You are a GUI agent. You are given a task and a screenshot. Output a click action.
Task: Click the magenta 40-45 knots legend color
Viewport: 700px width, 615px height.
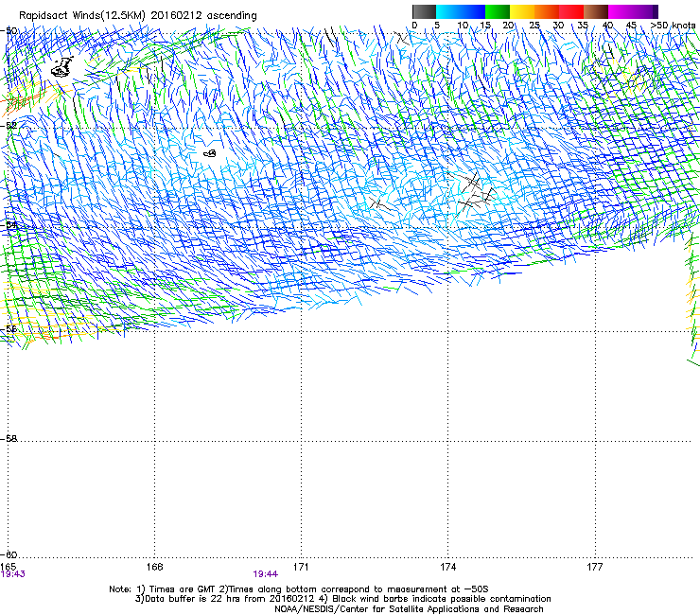coord(621,11)
